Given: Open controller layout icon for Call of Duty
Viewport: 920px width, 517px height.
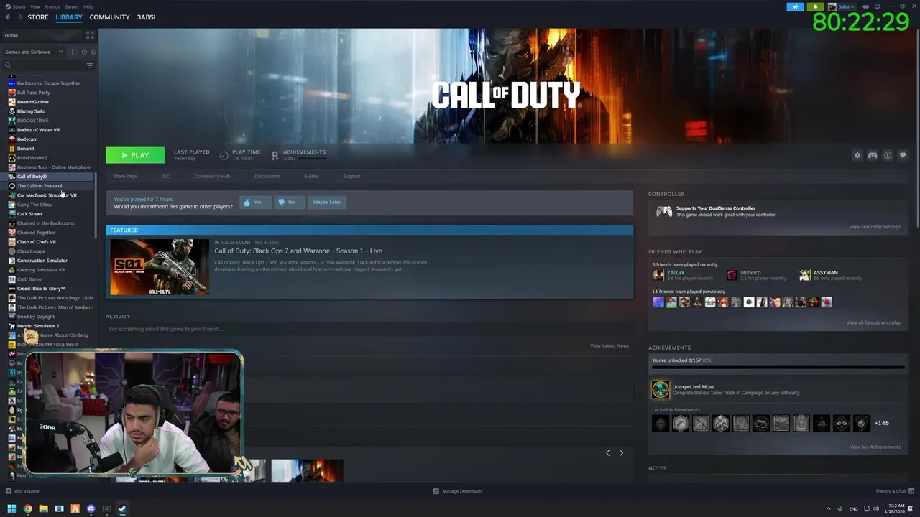Looking at the screenshot, I should tap(873, 155).
